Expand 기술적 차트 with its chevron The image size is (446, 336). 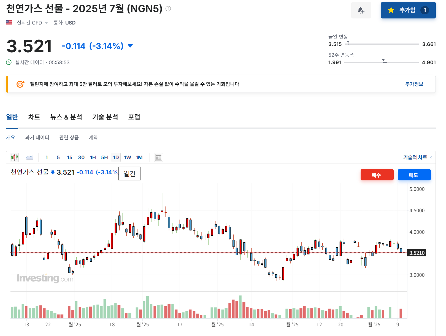pyautogui.click(x=431, y=157)
